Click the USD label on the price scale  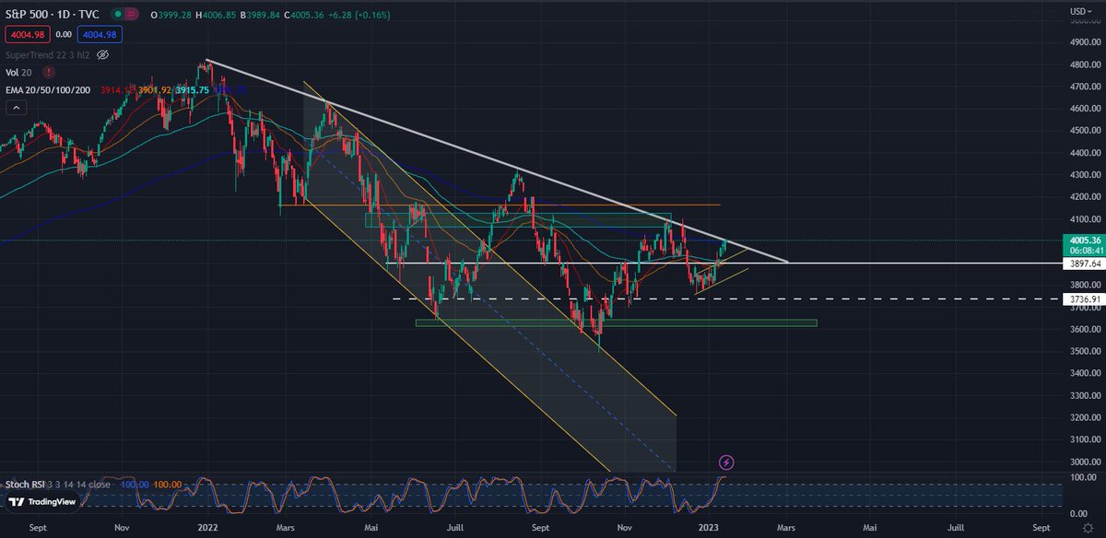pos(1077,10)
